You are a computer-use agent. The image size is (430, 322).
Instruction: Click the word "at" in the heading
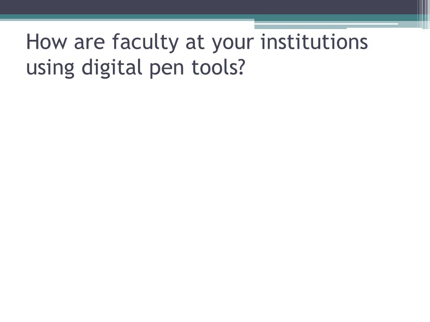195,43
